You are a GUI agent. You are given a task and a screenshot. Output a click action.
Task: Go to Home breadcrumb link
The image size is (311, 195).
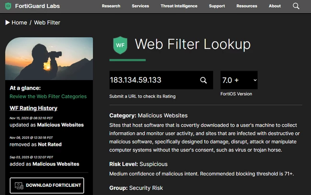tap(19, 22)
